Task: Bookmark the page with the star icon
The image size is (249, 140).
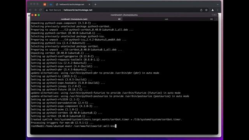Action: coord(206,10)
